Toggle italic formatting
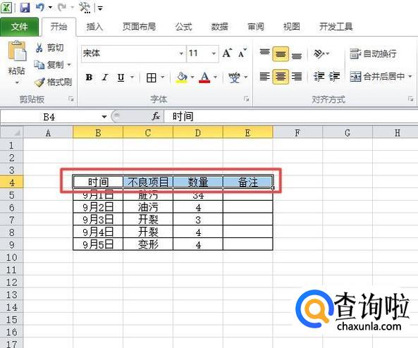Image resolution: width=418 pixels, height=348 pixels. click(x=105, y=77)
